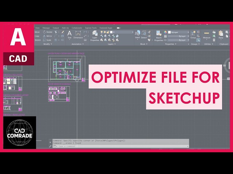Viewport: 233px width, 174px height.
Task: Switch to the Manage ribbon tab
Action: click(x=46, y=28)
